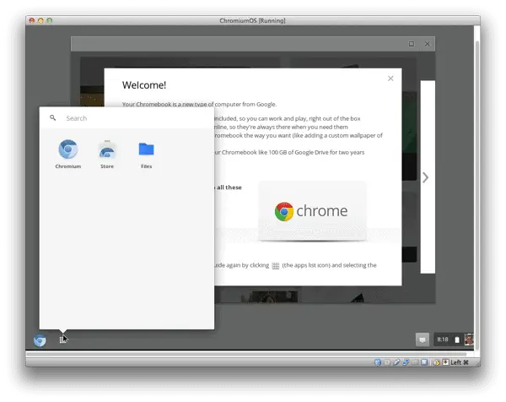
Task: Click the 'ChromiumOS [Running]' window title
Action: tap(252, 20)
